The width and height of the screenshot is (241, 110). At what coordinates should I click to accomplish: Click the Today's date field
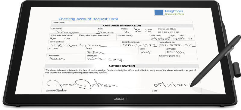tap(92, 22)
